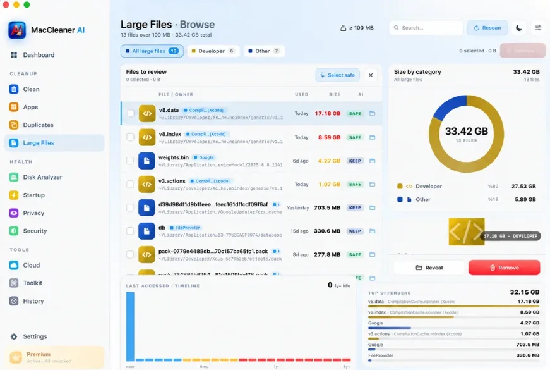The height and width of the screenshot is (370, 550).
Task: Click Select safe button
Action: 337,75
